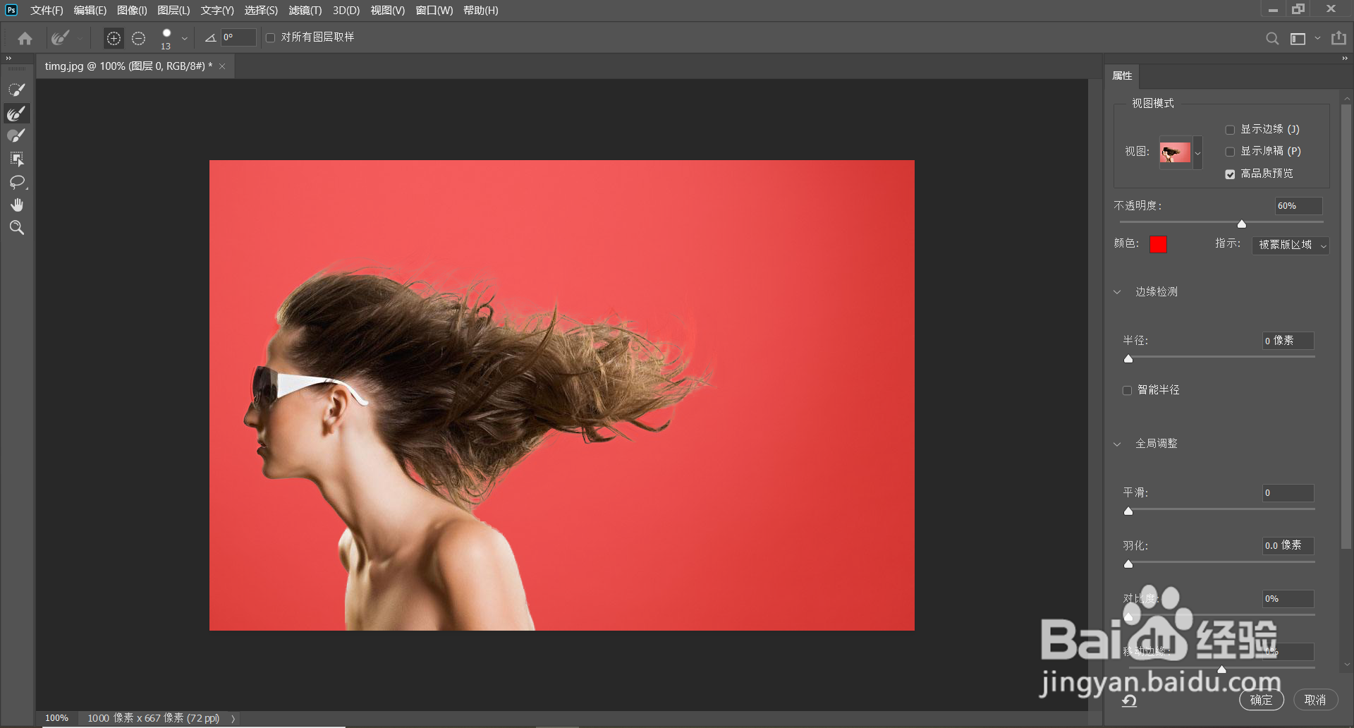Collapse the 边缘检测 section
The width and height of the screenshot is (1354, 728).
(1117, 292)
